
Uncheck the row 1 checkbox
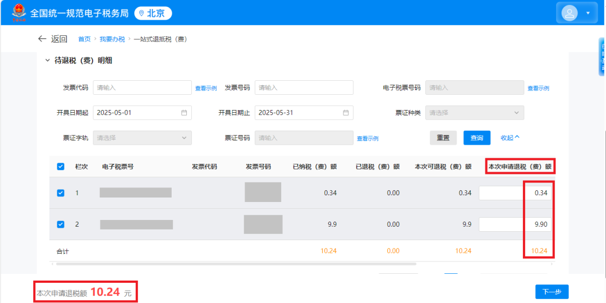(x=61, y=193)
